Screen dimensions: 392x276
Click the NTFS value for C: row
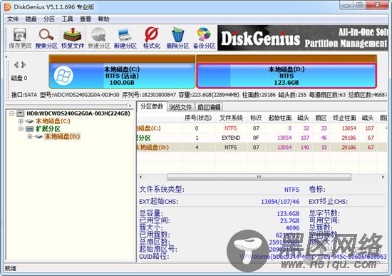(x=230, y=128)
